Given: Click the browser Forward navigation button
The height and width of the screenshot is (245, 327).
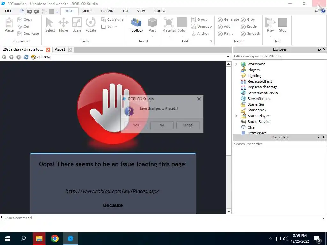Looking at the screenshot, I should coord(11,57).
